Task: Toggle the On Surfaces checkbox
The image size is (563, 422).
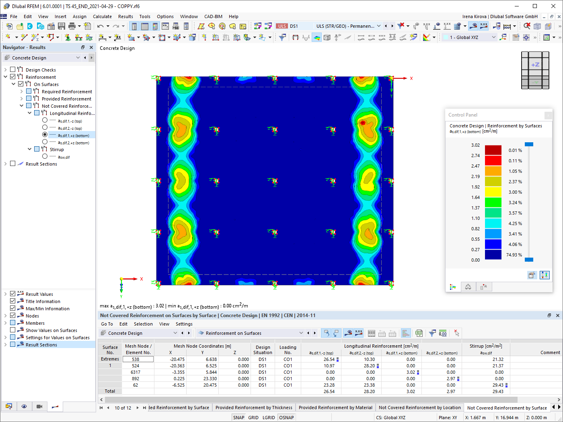Action: 21,84
